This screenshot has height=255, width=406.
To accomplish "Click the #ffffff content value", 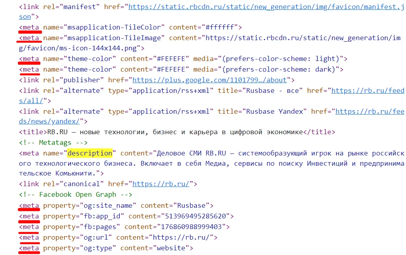I will 220,28.
